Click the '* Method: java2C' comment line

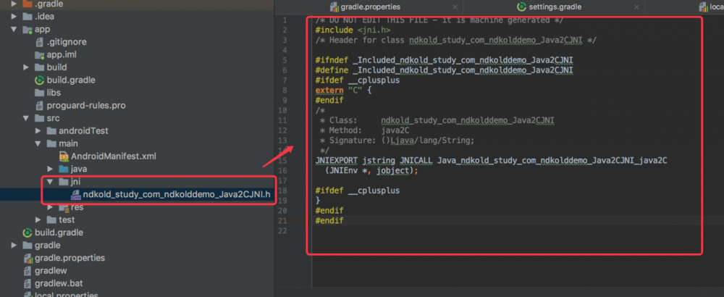[364, 130]
